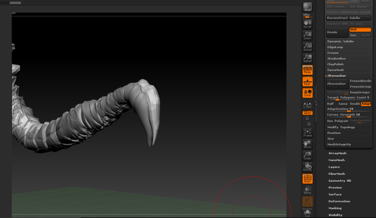Switch to Y axis rotation

click(x=308, y=118)
